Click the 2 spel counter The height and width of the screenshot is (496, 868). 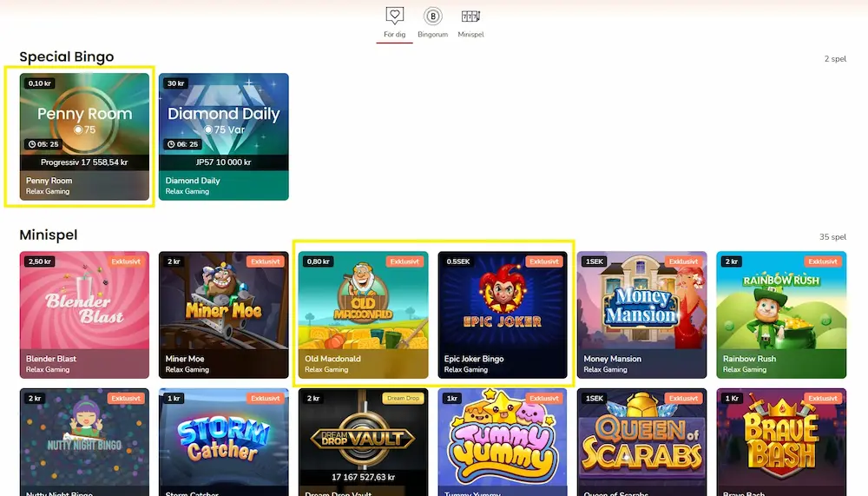[x=835, y=59]
